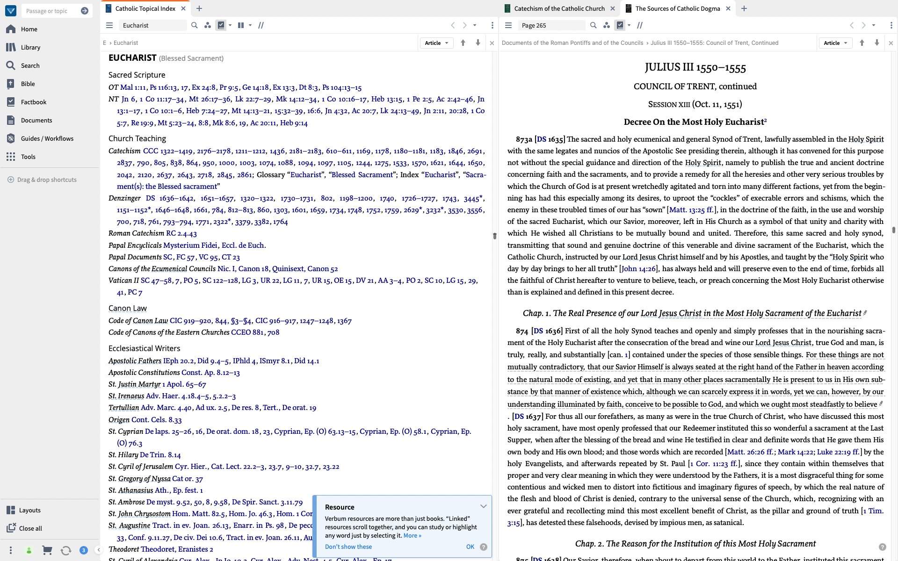Toggle linked-resource checkbox icon in Topical Index panel
The height and width of the screenshot is (561, 898).
(221, 25)
